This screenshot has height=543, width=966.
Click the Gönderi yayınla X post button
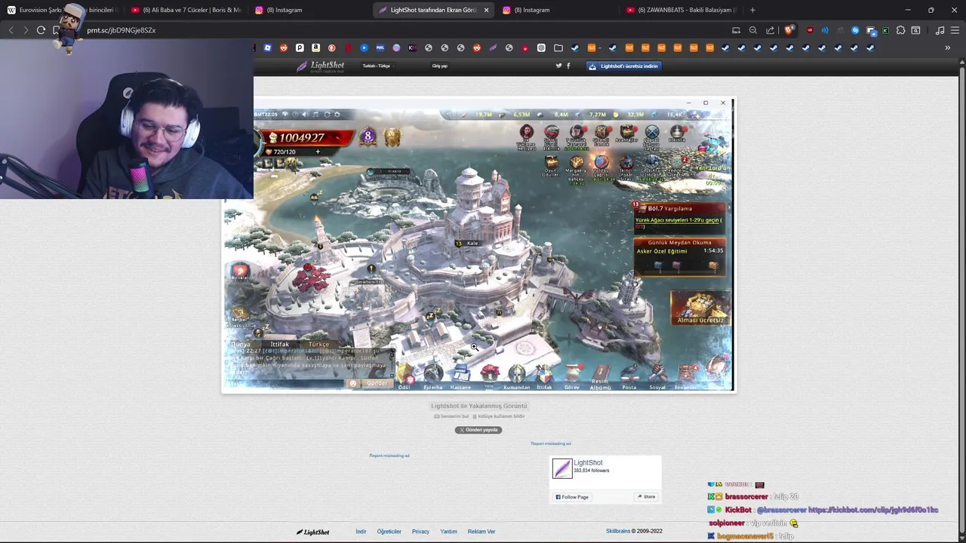(x=478, y=430)
